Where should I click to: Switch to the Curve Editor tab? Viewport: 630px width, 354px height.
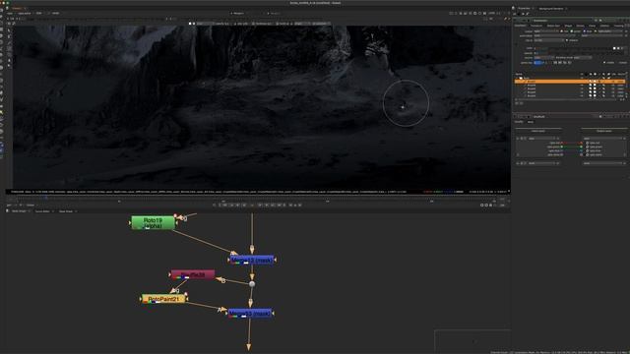click(42, 211)
